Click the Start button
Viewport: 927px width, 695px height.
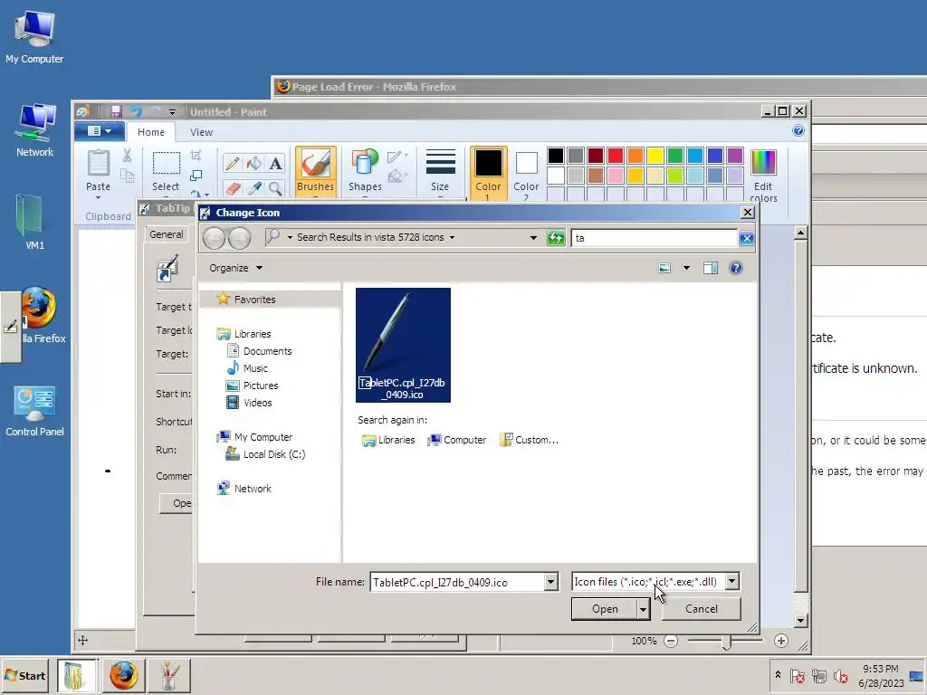tap(24, 675)
